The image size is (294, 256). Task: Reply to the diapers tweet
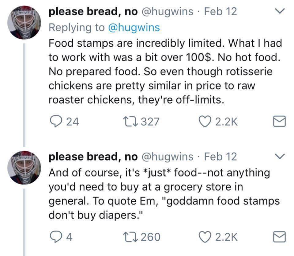(x=55, y=236)
